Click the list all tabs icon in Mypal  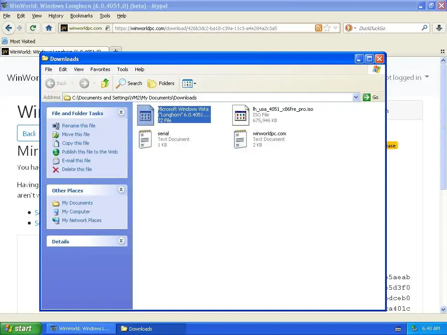(x=443, y=51)
